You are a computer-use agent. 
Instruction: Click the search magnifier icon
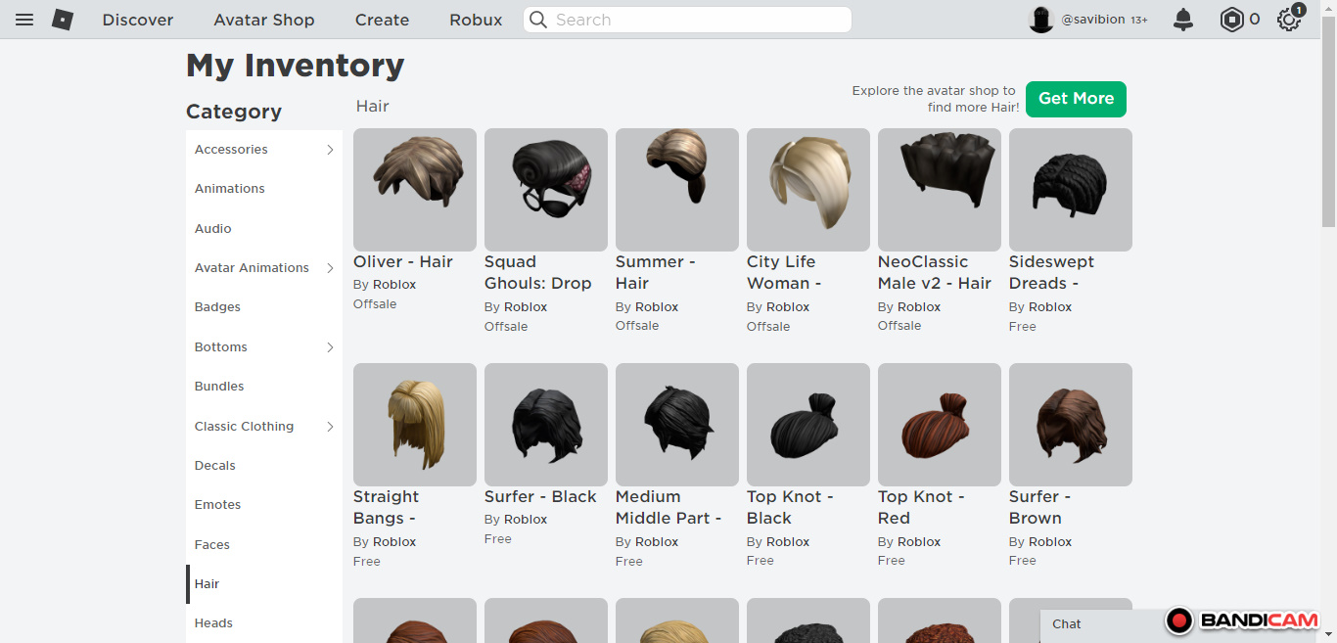click(538, 20)
